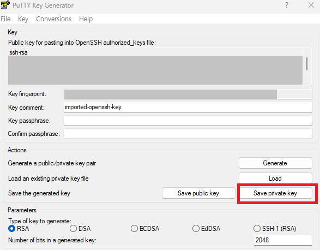Screen dimensions: 320x250
Task: Select the SSH-1 (RSA) key type
Action: 275,228
